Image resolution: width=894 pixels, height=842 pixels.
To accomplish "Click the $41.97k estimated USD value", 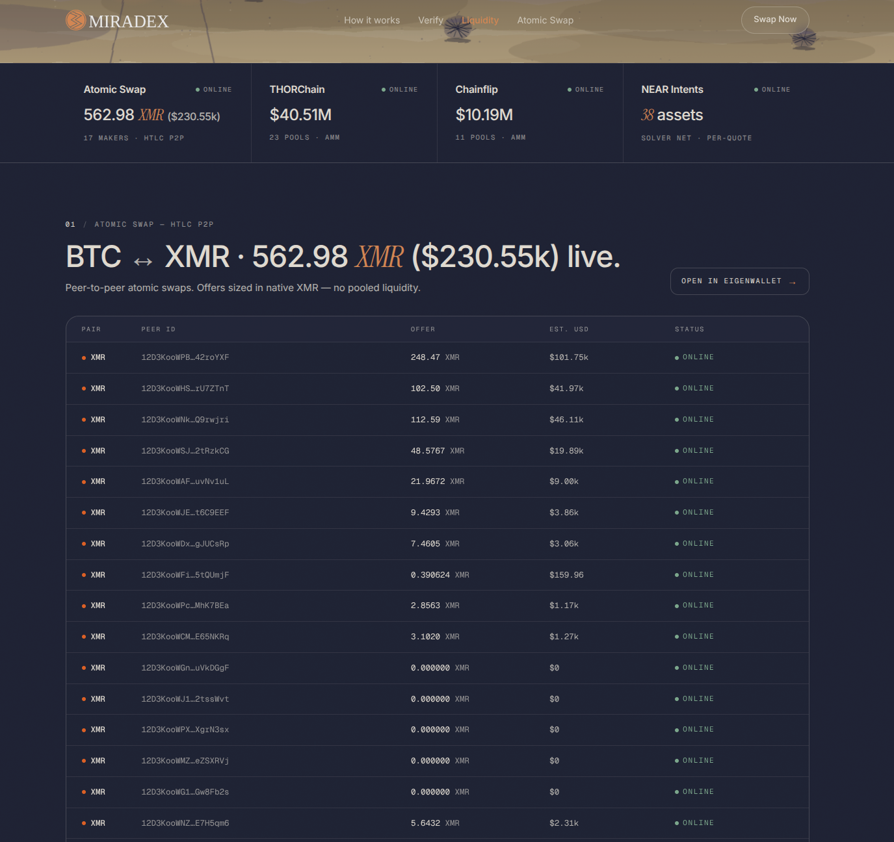I will point(566,389).
